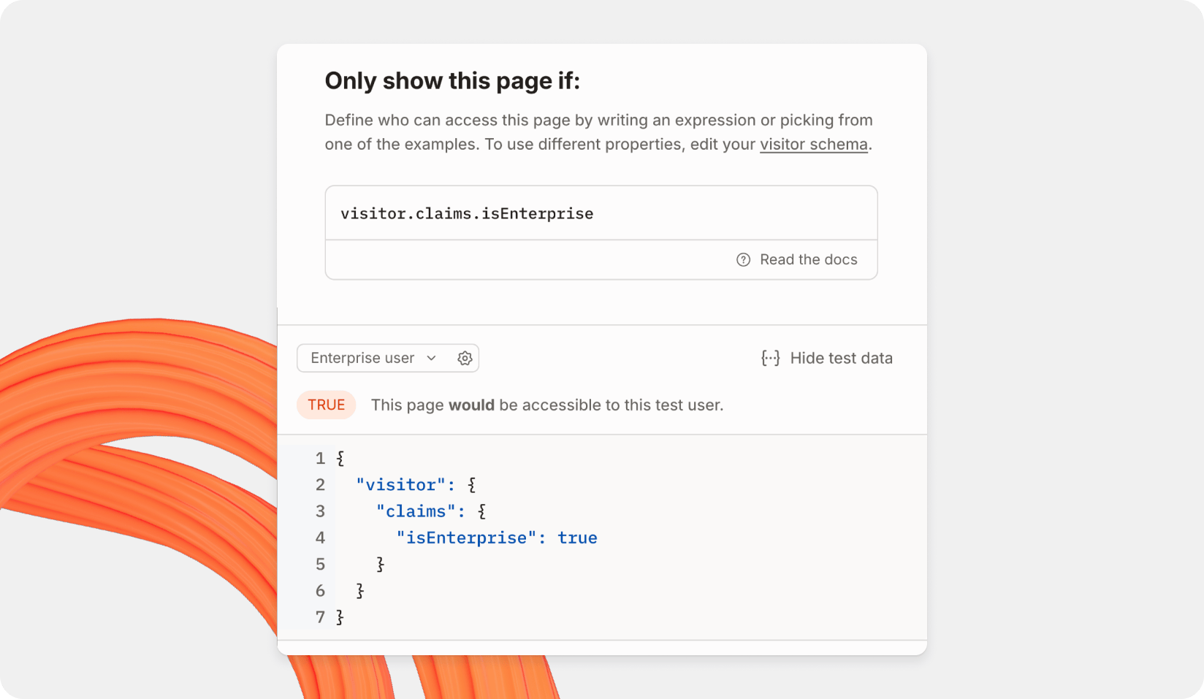This screenshot has height=699, width=1204.
Task: Select the Enterprise user selector
Action: (x=363, y=358)
